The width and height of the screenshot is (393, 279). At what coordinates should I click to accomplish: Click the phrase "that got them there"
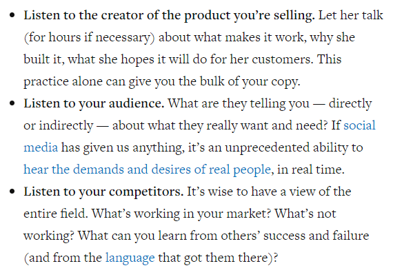213,258
